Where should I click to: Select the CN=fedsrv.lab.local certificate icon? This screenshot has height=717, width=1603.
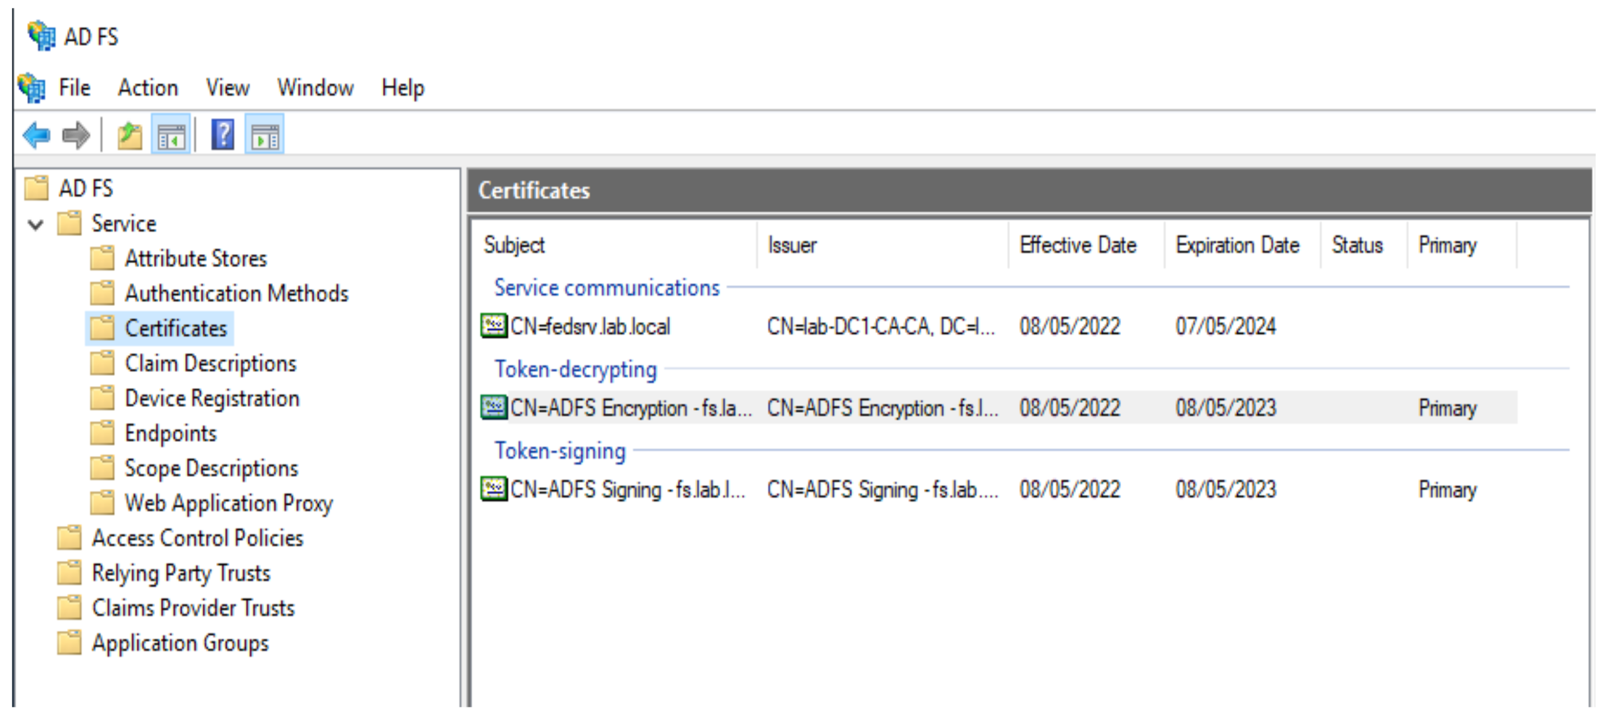point(494,326)
